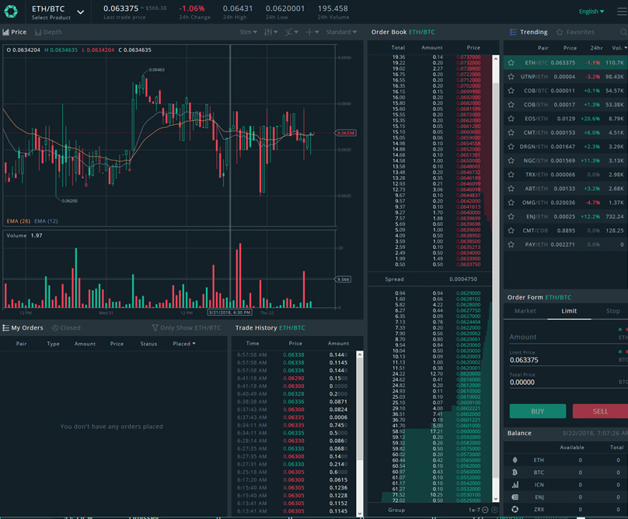
Task: Click Trade History scrollbar up arrow
Action: tap(360, 355)
